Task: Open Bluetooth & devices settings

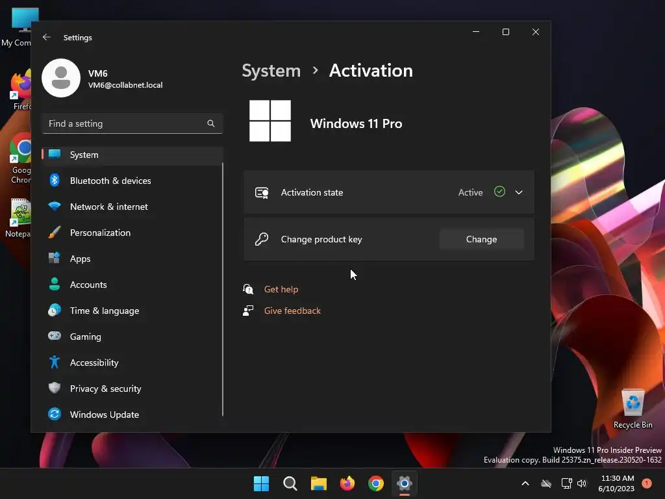Action: point(132,181)
